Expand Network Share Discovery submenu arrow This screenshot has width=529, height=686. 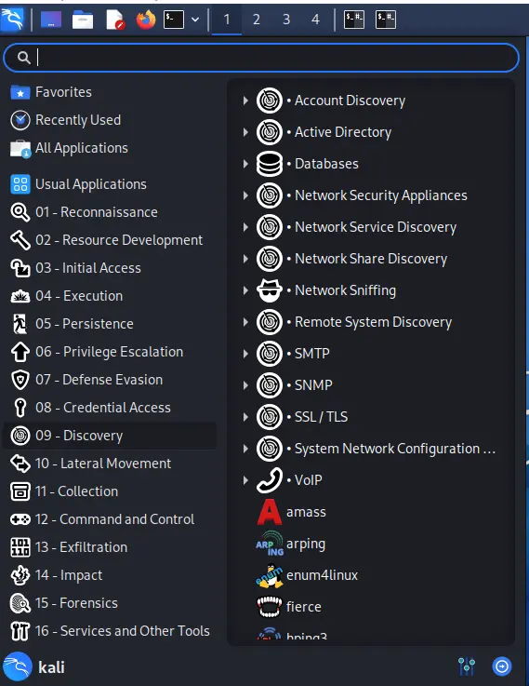[245, 259]
